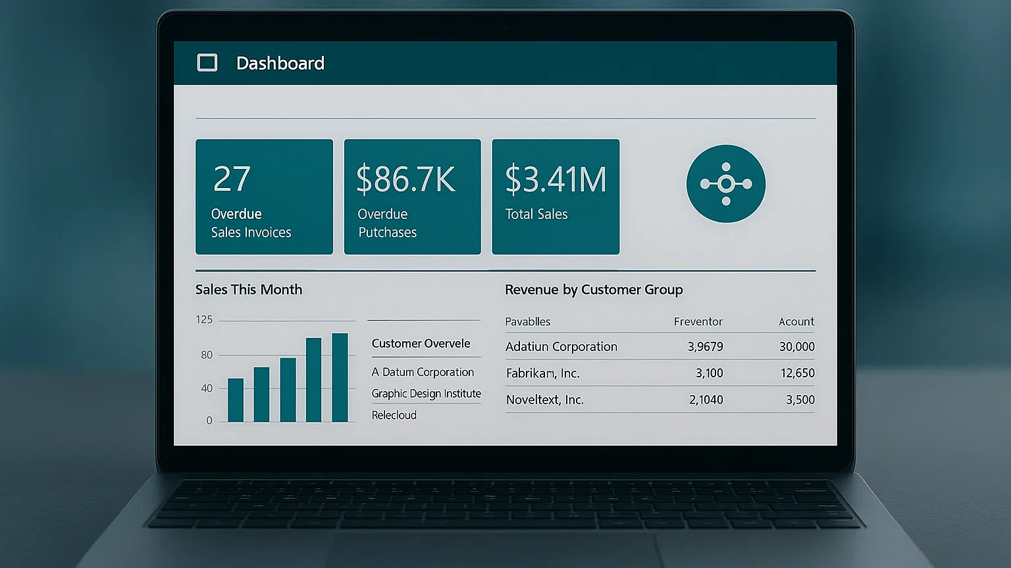The width and height of the screenshot is (1011, 568).
Task: Sort by the Freventor column header
Action: pos(698,321)
